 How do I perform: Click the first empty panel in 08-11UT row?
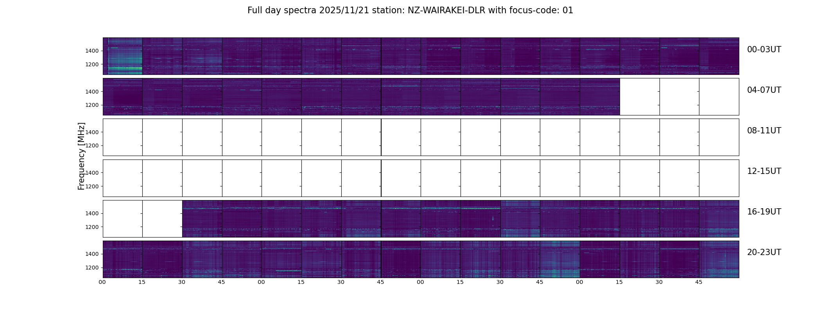tap(123, 137)
